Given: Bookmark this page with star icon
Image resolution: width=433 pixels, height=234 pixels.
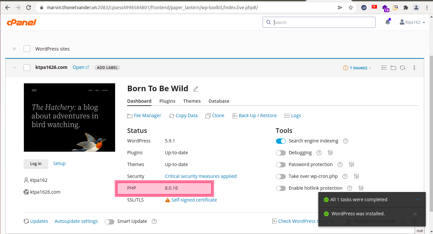Looking at the screenshot, I should click(x=351, y=8).
